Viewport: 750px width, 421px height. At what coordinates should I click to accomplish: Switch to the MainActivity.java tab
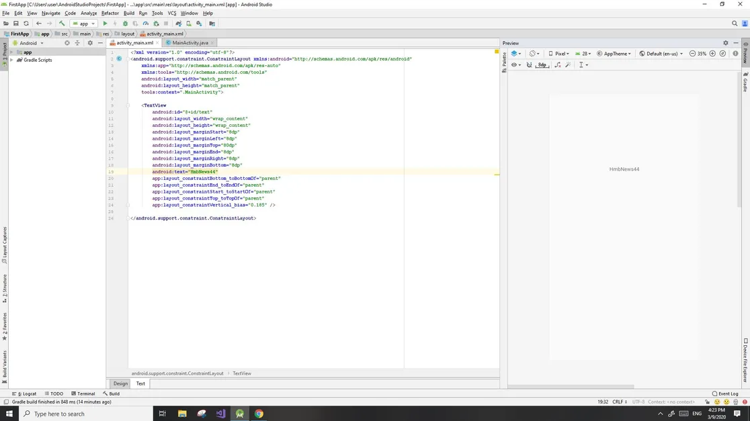[190, 43]
